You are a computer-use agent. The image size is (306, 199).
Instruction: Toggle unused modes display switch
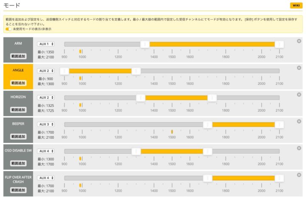tap(8, 29)
